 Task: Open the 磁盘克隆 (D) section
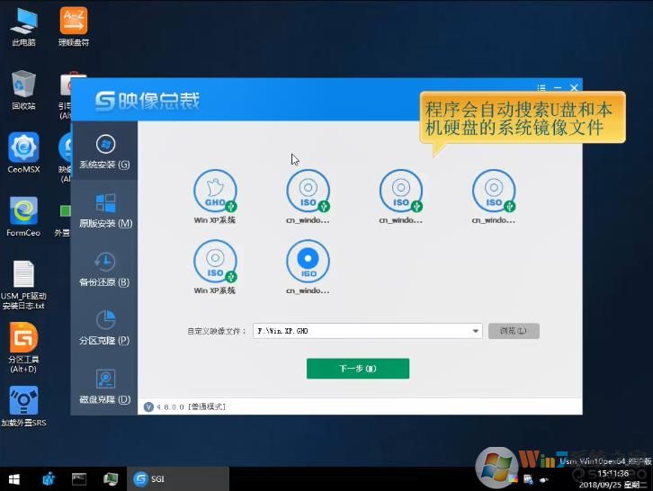point(105,385)
